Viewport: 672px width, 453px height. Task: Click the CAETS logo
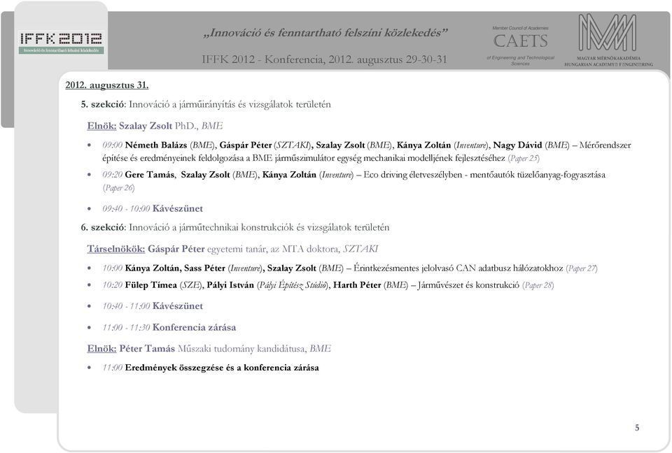point(520,45)
